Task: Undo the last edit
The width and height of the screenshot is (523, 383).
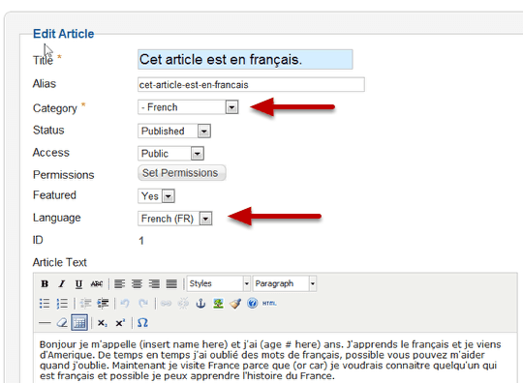Action: [x=125, y=304]
